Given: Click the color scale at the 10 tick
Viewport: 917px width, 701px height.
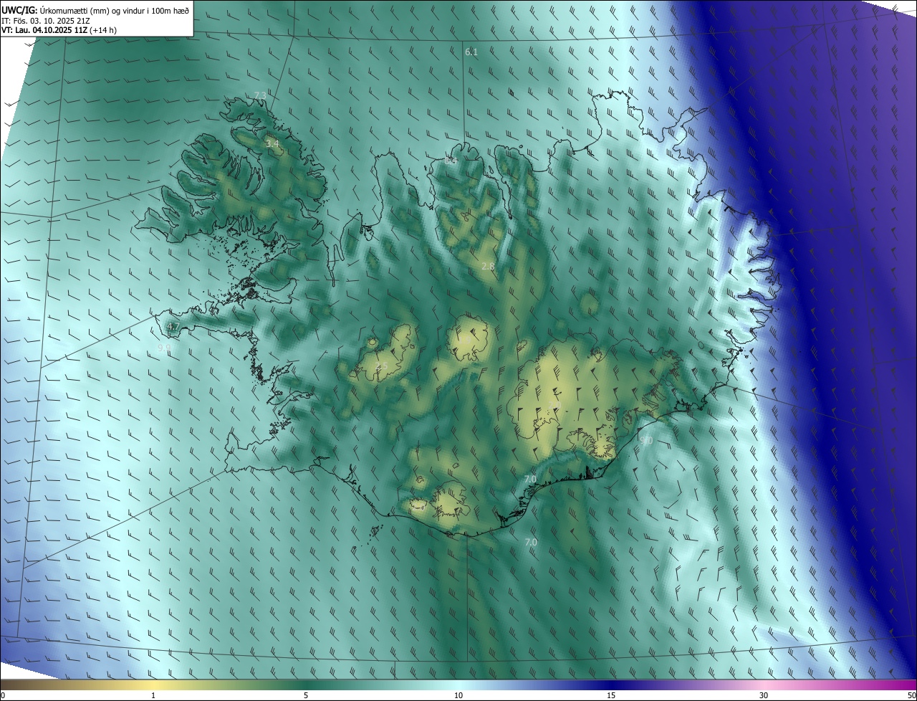Looking at the screenshot, I should pos(458,695).
